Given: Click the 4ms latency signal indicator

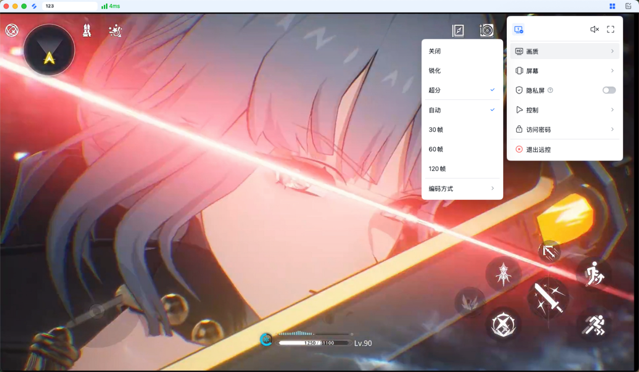Looking at the screenshot, I should (x=110, y=6).
